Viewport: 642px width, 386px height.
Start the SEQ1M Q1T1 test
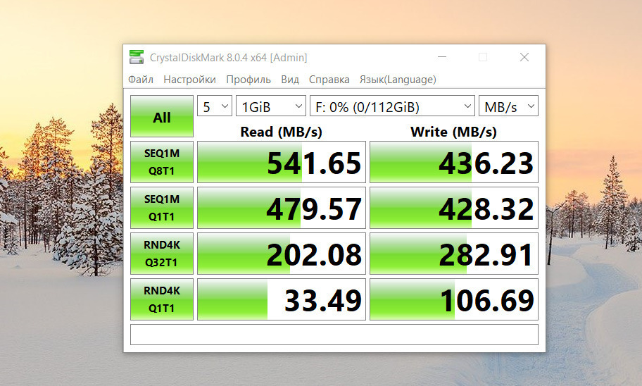pos(162,208)
